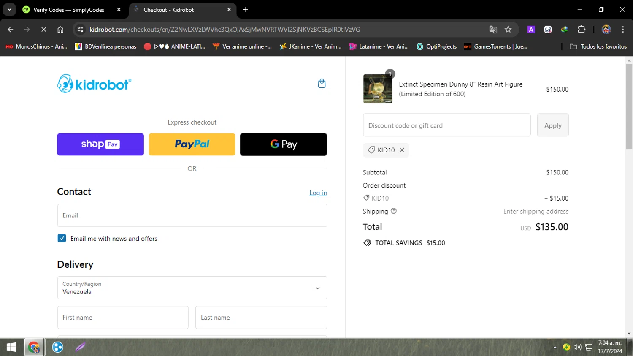Focus the Email input field

(x=192, y=215)
